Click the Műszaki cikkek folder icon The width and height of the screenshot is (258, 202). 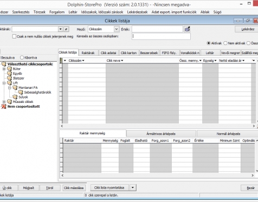point(9,102)
